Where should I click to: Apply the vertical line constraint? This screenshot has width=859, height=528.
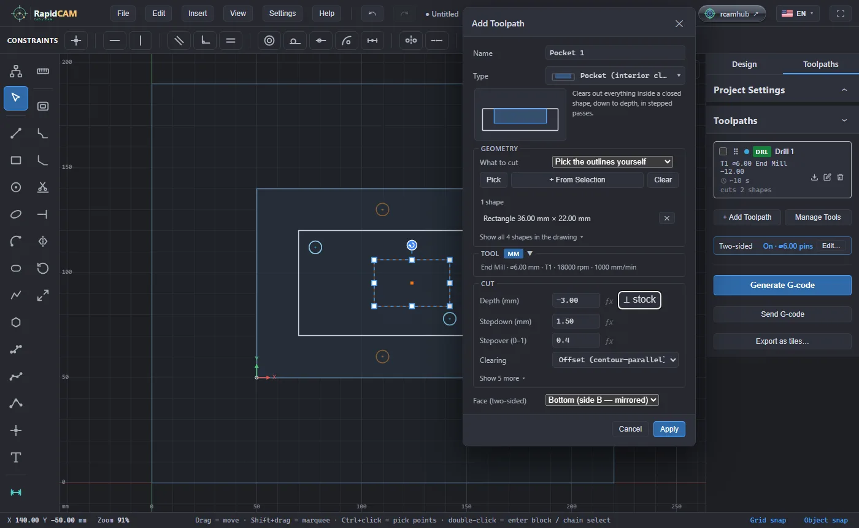(x=141, y=41)
